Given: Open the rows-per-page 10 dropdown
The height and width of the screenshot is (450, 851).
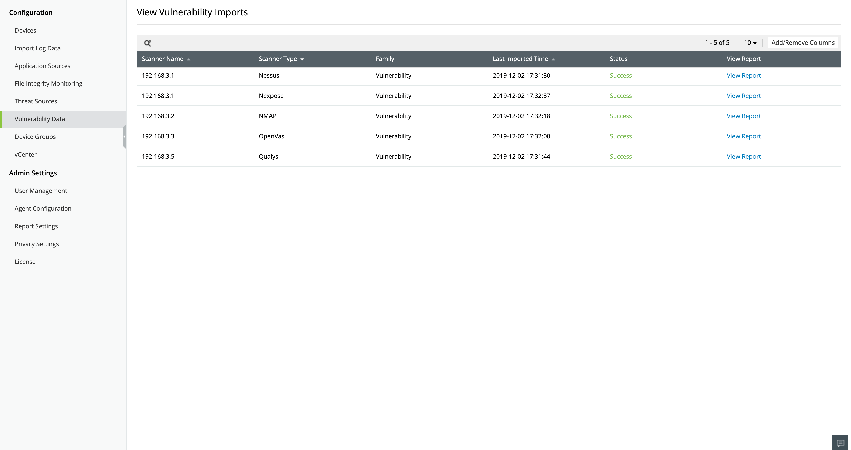Looking at the screenshot, I should pos(750,43).
